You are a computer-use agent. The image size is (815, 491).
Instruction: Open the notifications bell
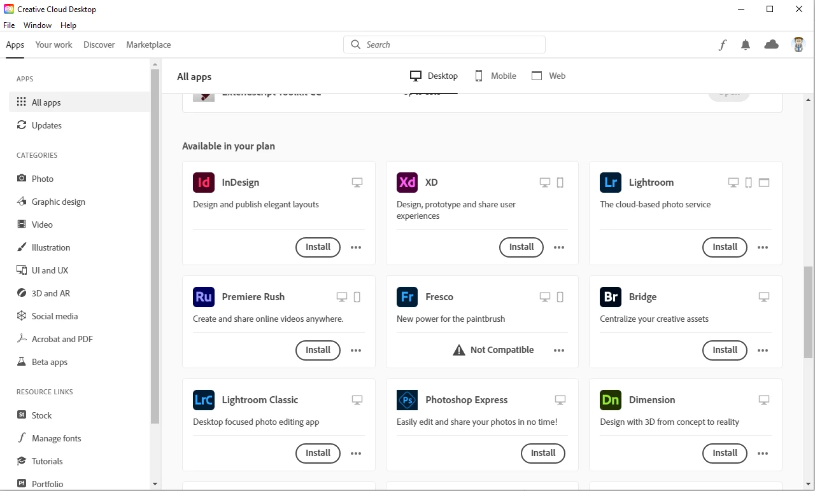click(x=746, y=45)
